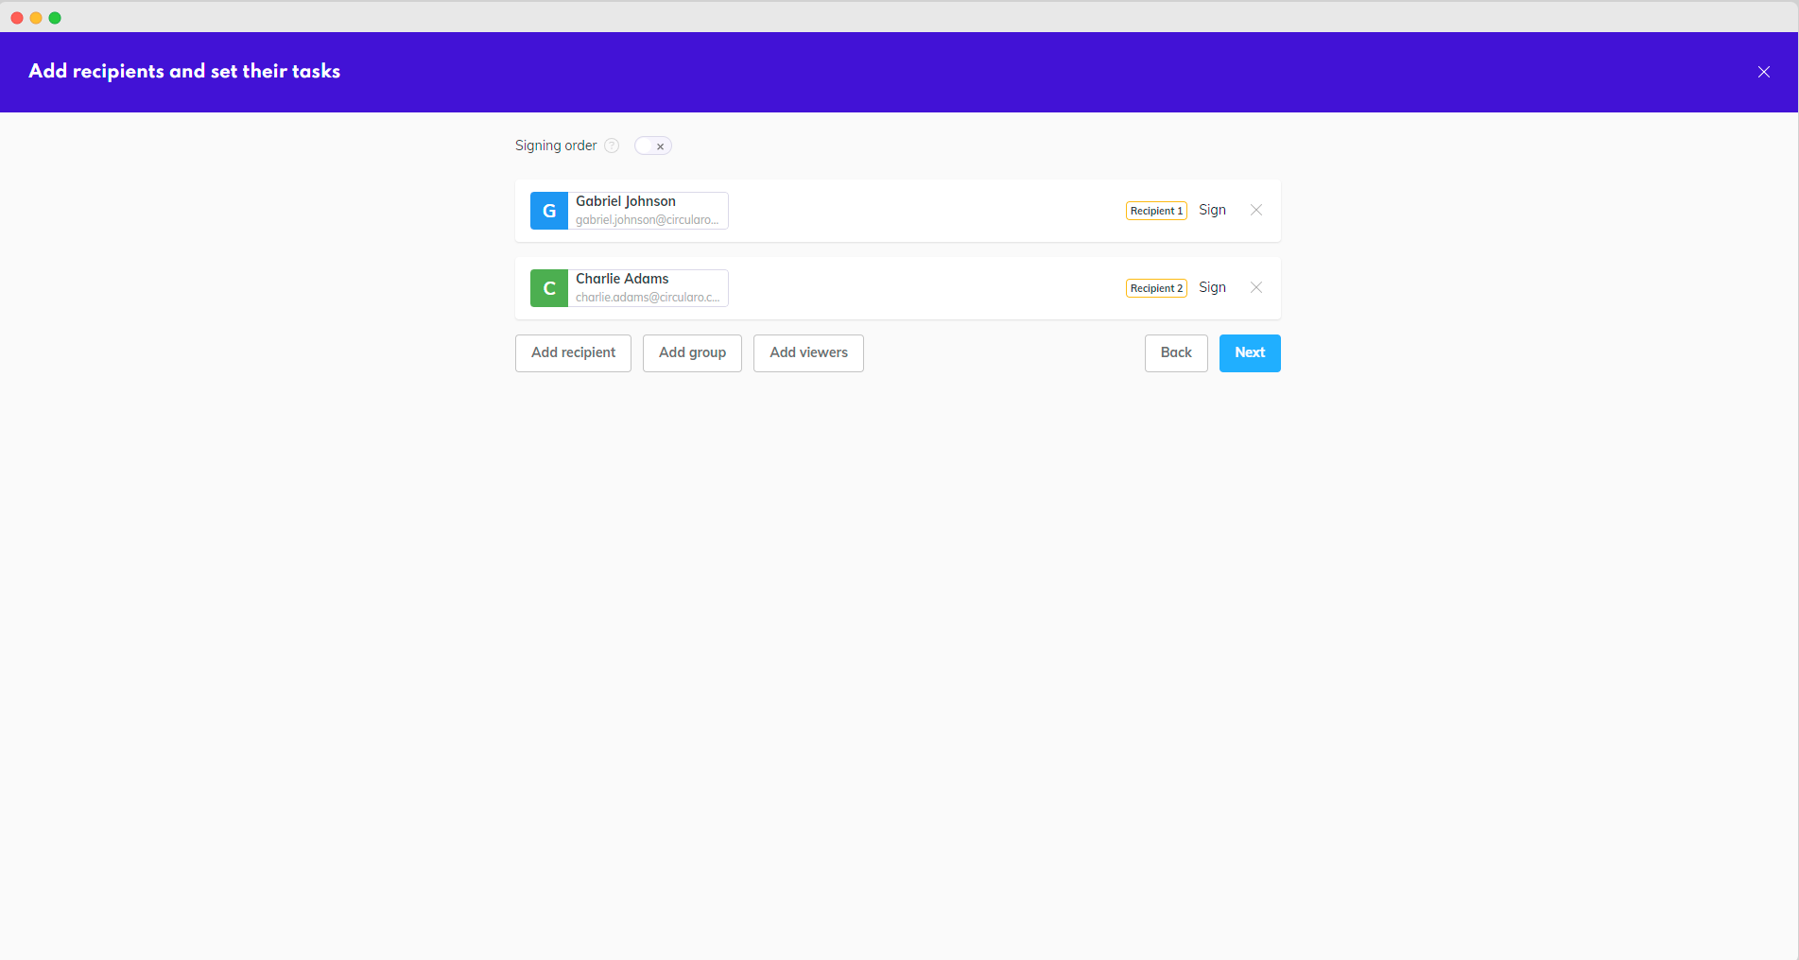Open Sign task dropdown for Recipient 2
This screenshot has width=1799, height=960.
tap(1212, 288)
